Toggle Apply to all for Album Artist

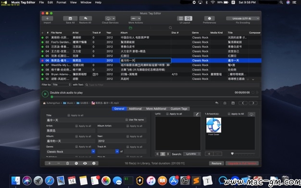(127, 126)
